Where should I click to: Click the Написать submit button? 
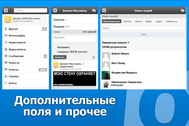[x=60, y=57]
